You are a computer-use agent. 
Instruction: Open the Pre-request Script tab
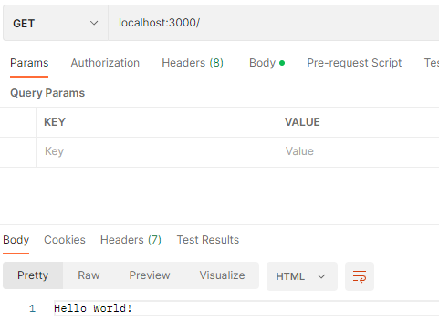coord(354,63)
